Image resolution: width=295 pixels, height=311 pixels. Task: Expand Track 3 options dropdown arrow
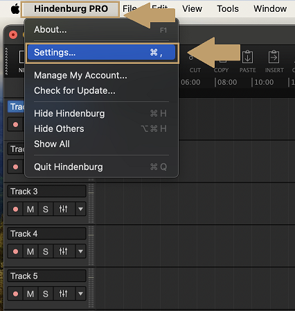click(80, 209)
